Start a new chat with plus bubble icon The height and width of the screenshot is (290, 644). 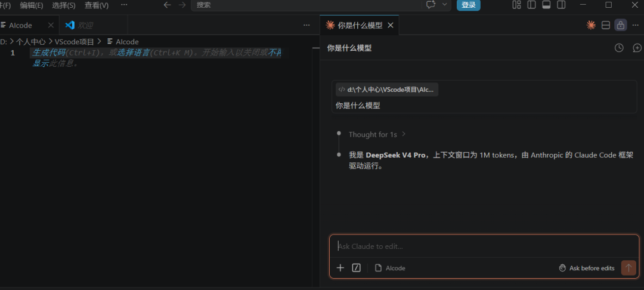(x=637, y=48)
